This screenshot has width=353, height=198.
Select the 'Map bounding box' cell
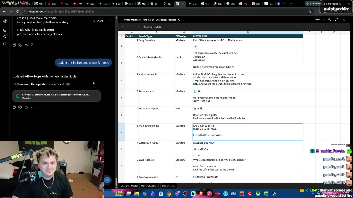coord(157,132)
